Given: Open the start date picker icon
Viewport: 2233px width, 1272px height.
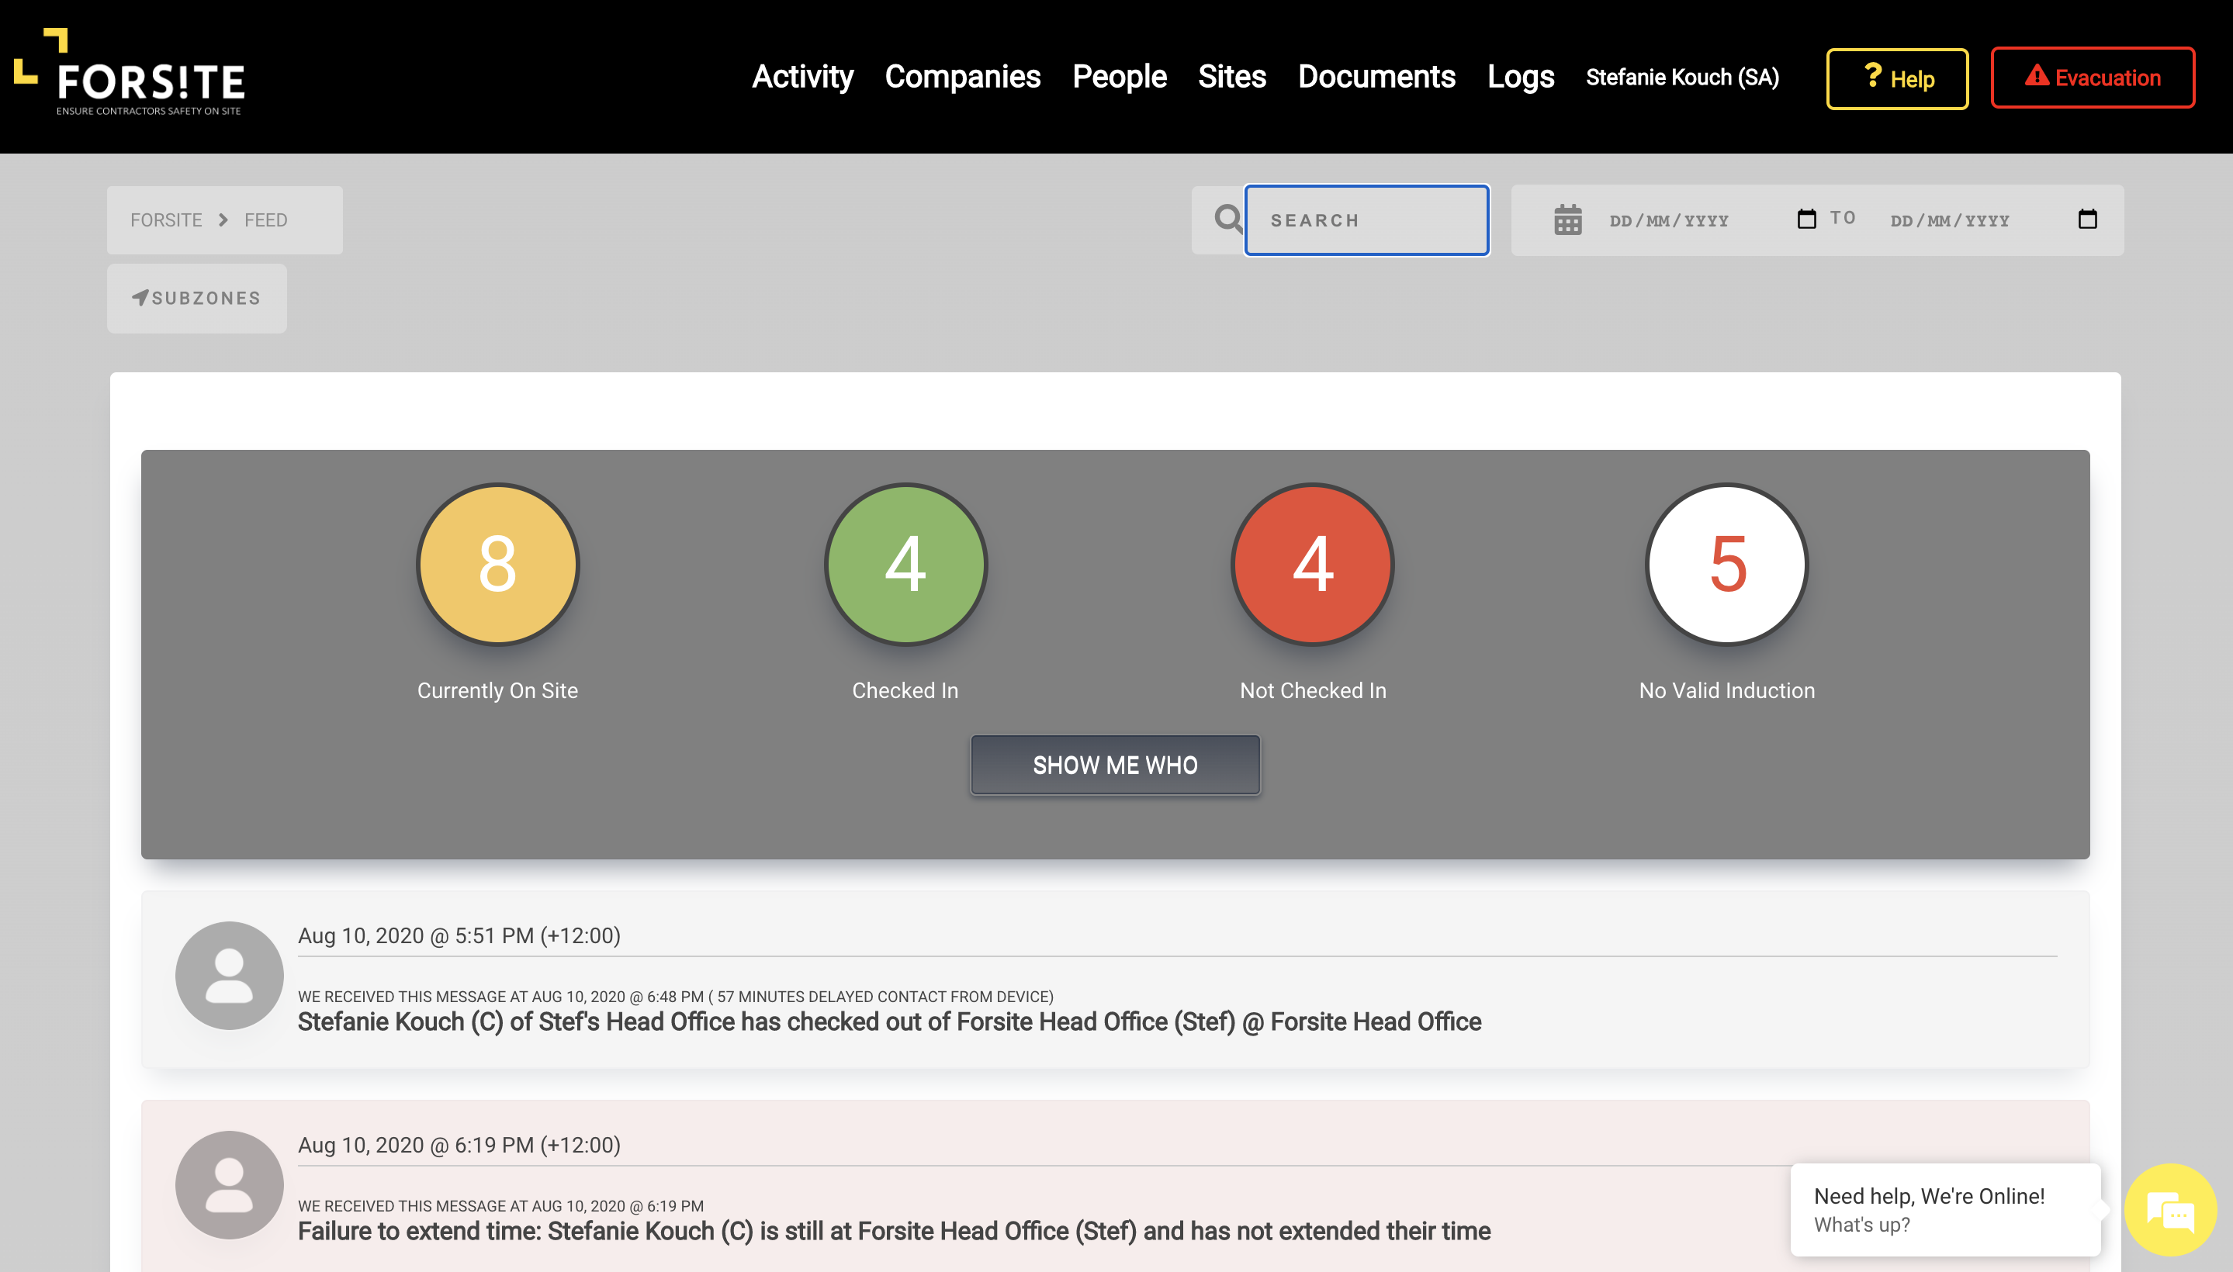Looking at the screenshot, I should 1805,219.
